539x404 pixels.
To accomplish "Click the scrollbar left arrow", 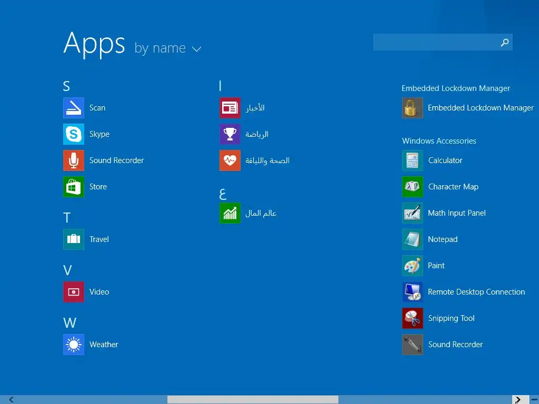I will pos(12,400).
